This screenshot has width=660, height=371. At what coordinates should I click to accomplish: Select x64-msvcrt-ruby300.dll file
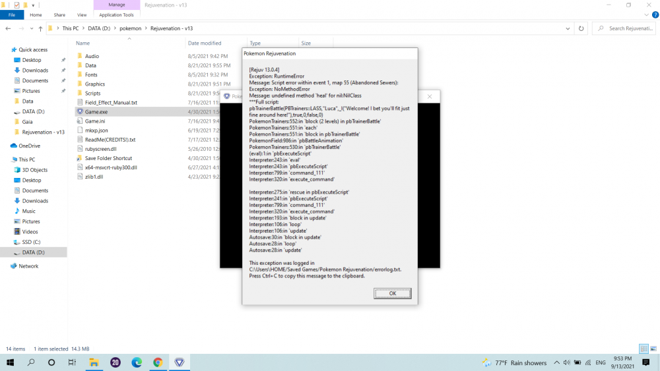tap(111, 167)
